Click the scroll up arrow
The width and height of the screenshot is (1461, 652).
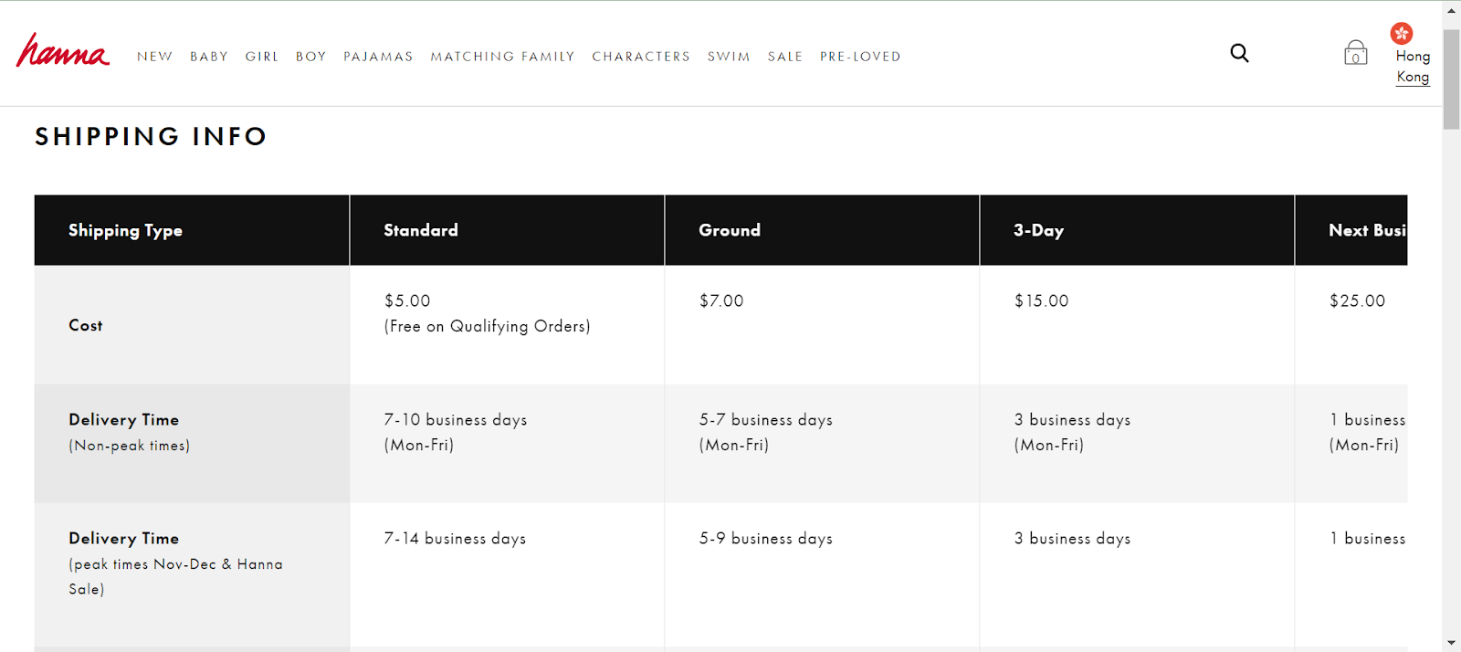1451,11
